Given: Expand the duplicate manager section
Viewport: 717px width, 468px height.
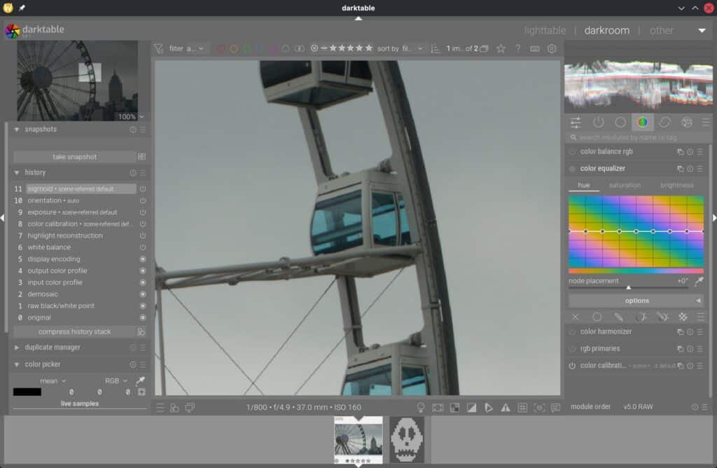Looking at the screenshot, I should (x=17, y=347).
